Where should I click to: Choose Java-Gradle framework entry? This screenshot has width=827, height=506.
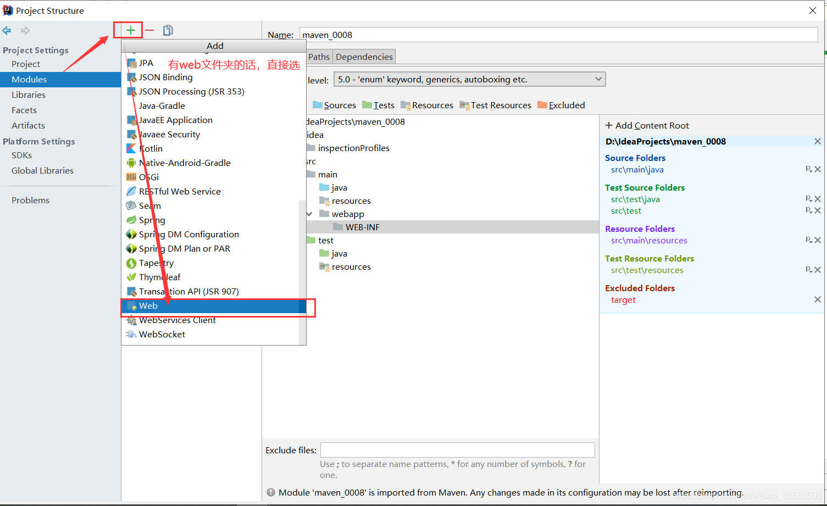tap(162, 106)
